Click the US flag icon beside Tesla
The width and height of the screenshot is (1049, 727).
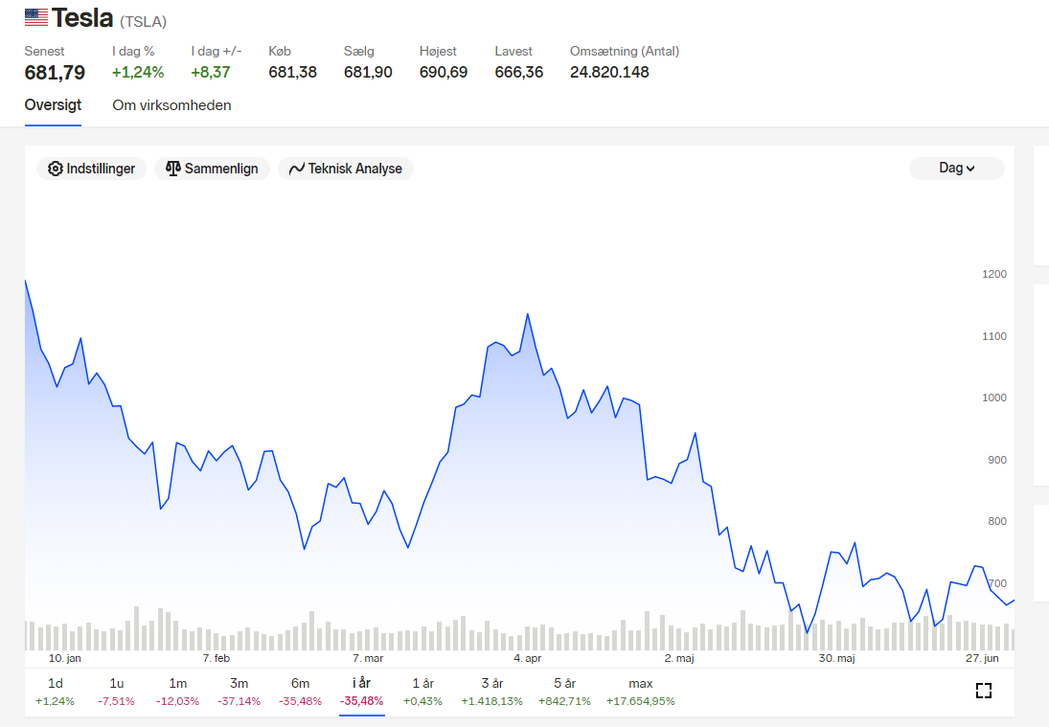(36, 17)
